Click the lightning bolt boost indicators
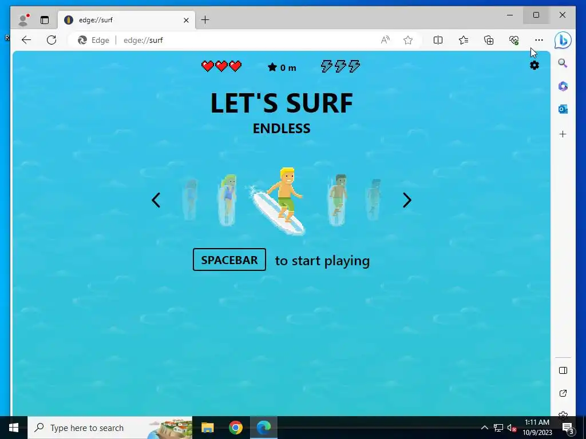This screenshot has height=439, width=586. pos(340,66)
